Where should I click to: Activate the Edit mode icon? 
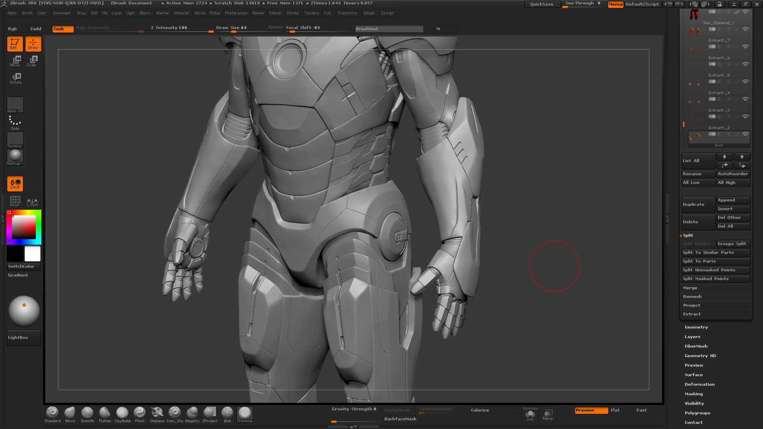coord(15,44)
